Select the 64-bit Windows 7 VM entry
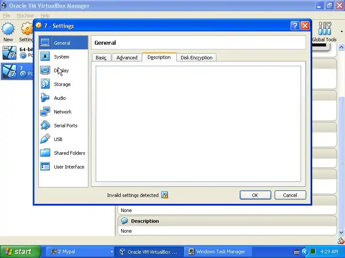Screen dimensions: 345x258 click(17, 52)
